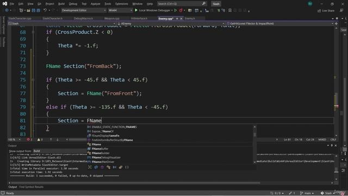348x196 pixels.
Task: Click the Save All toolbar icon
Action: [38, 10]
